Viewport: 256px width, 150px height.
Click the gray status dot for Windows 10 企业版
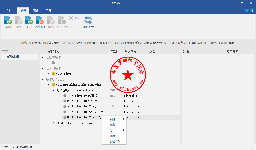click(x=65, y=101)
